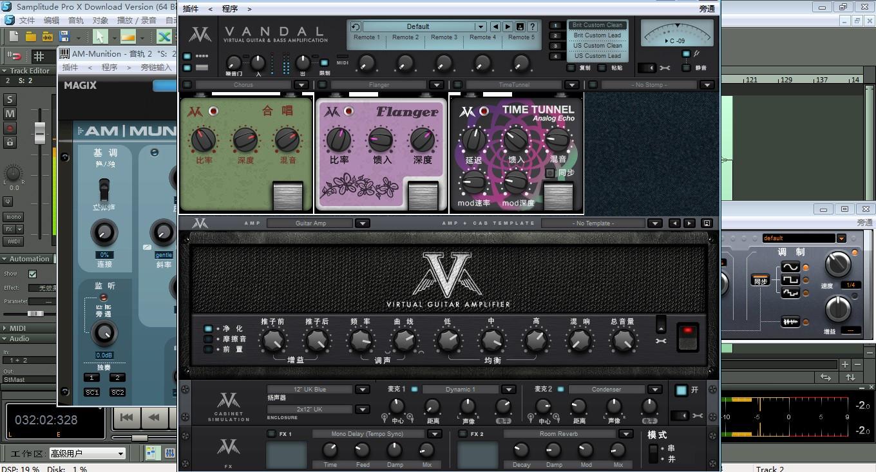Enable the FX 2 checkbox
The image size is (876, 472).
click(x=462, y=434)
